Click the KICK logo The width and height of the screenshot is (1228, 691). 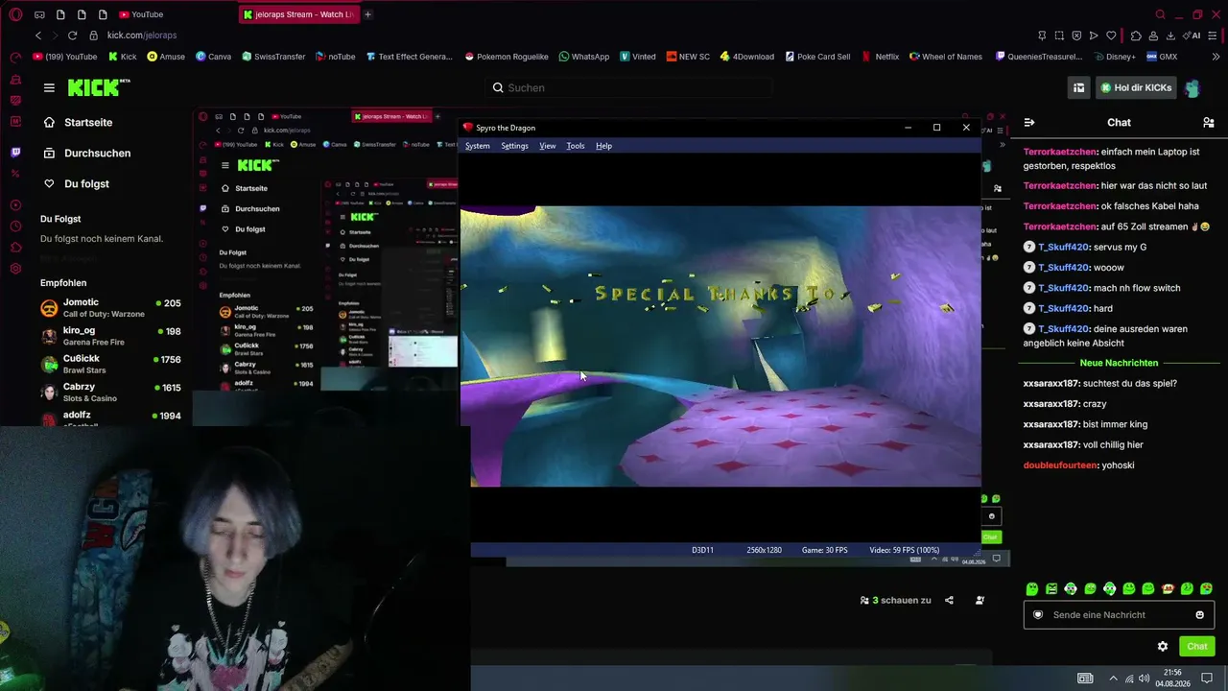point(99,87)
